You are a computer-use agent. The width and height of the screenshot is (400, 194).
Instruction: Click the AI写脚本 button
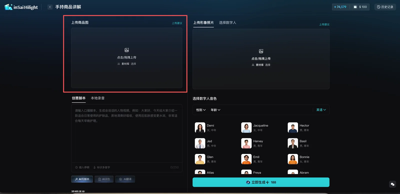pos(82,179)
